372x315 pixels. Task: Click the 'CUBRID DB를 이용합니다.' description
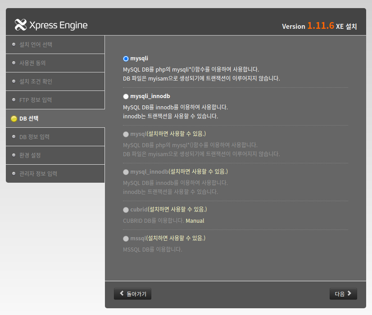[153, 220]
